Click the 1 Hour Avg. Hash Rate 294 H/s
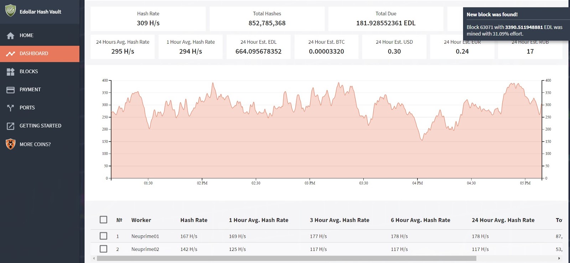The height and width of the screenshot is (263, 570). (191, 47)
